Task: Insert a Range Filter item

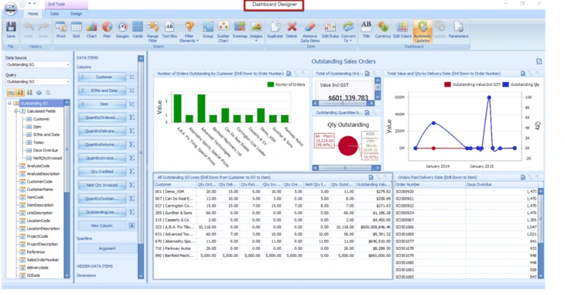Action: pyautogui.click(x=153, y=31)
